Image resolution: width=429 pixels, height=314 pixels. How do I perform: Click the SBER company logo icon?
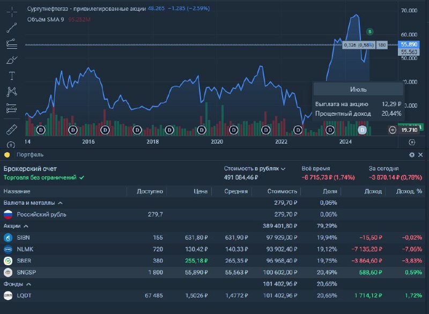pos(8,261)
